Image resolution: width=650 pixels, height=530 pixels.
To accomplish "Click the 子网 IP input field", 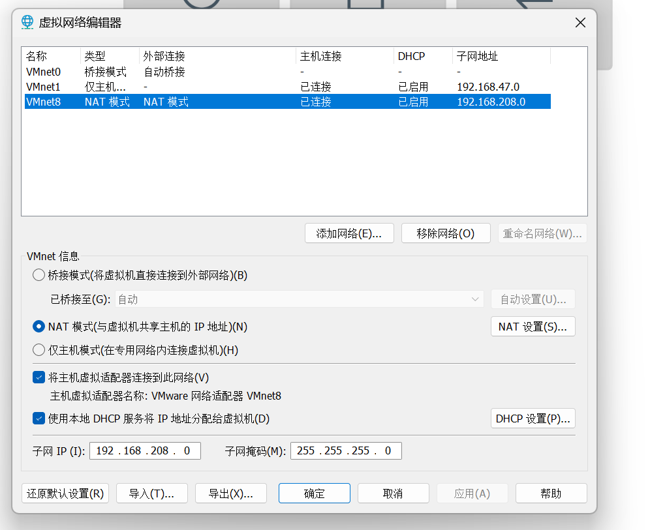I will (x=145, y=450).
